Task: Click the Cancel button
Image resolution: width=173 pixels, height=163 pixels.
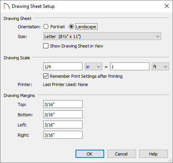Action: click(x=121, y=154)
